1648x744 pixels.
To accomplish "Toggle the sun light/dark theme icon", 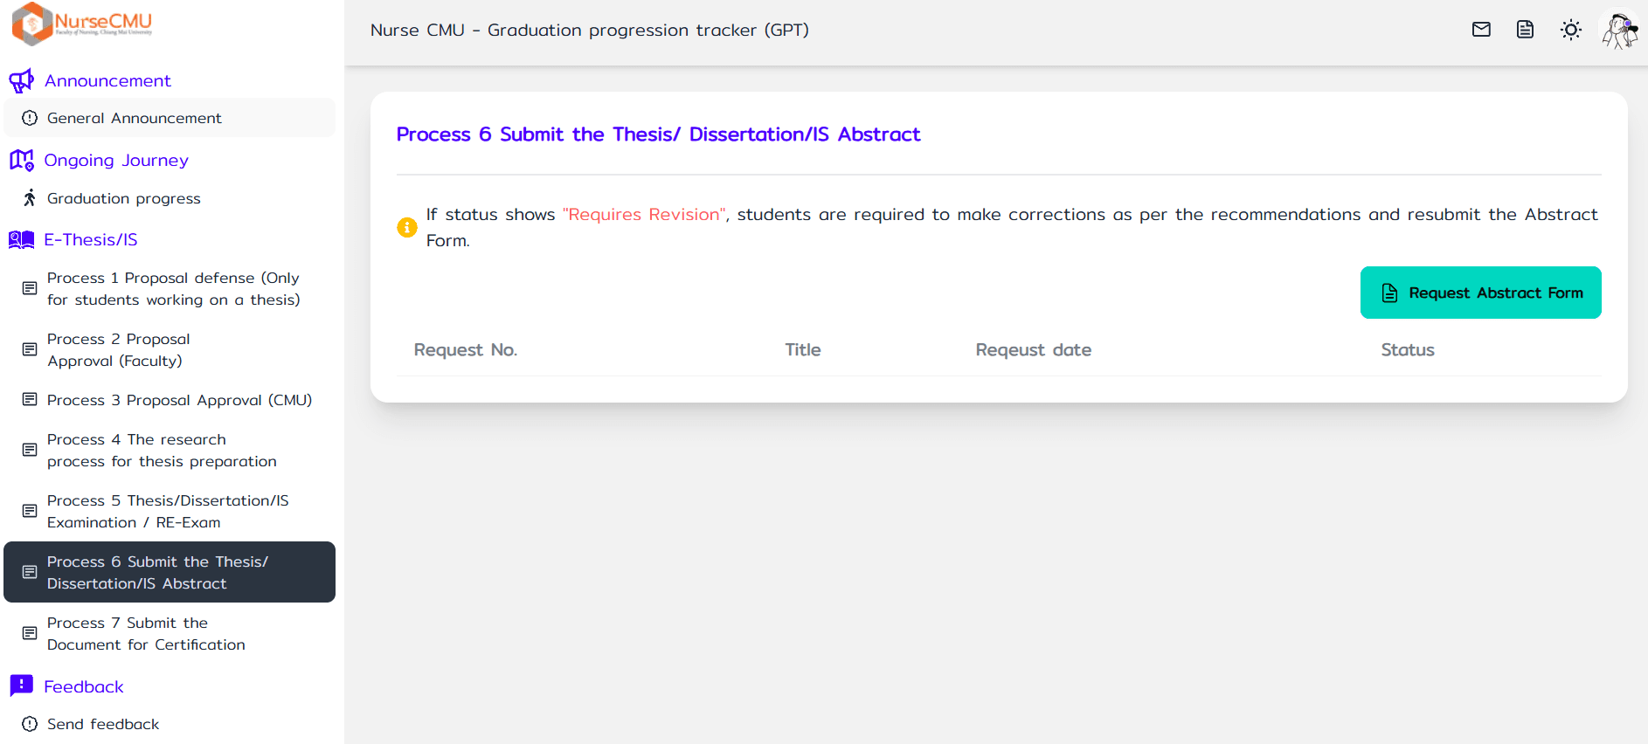I will click(1570, 30).
